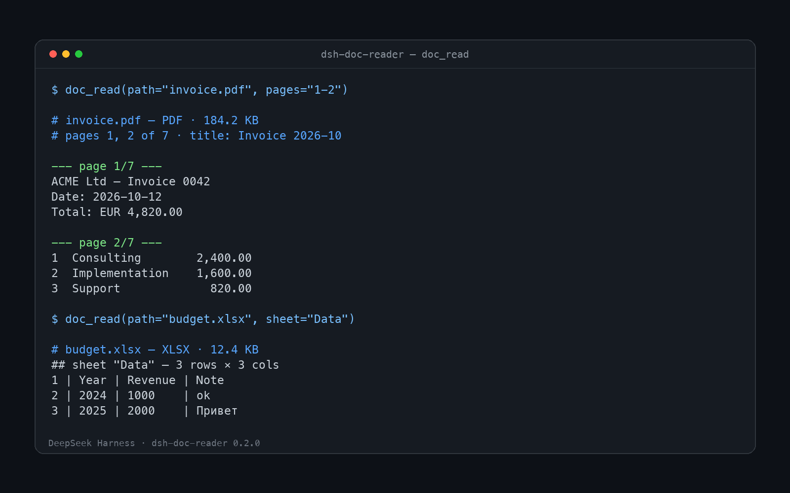The height and width of the screenshot is (493, 790).
Task: Click the 'Date: 2026-10-12' line
Action: (x=107, y=197)
